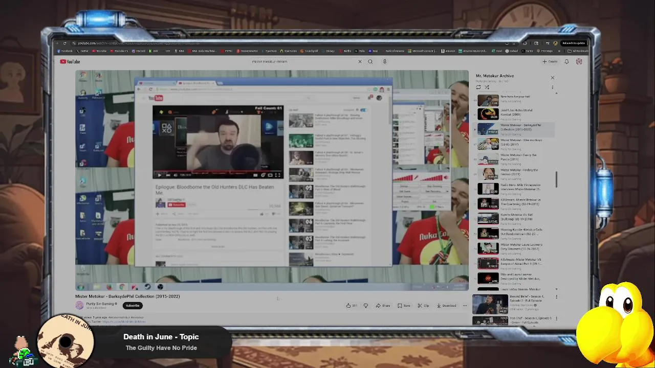655x368 pixels.
Task: Play button in the inner embedded video
Action: (x=159, y=175)
